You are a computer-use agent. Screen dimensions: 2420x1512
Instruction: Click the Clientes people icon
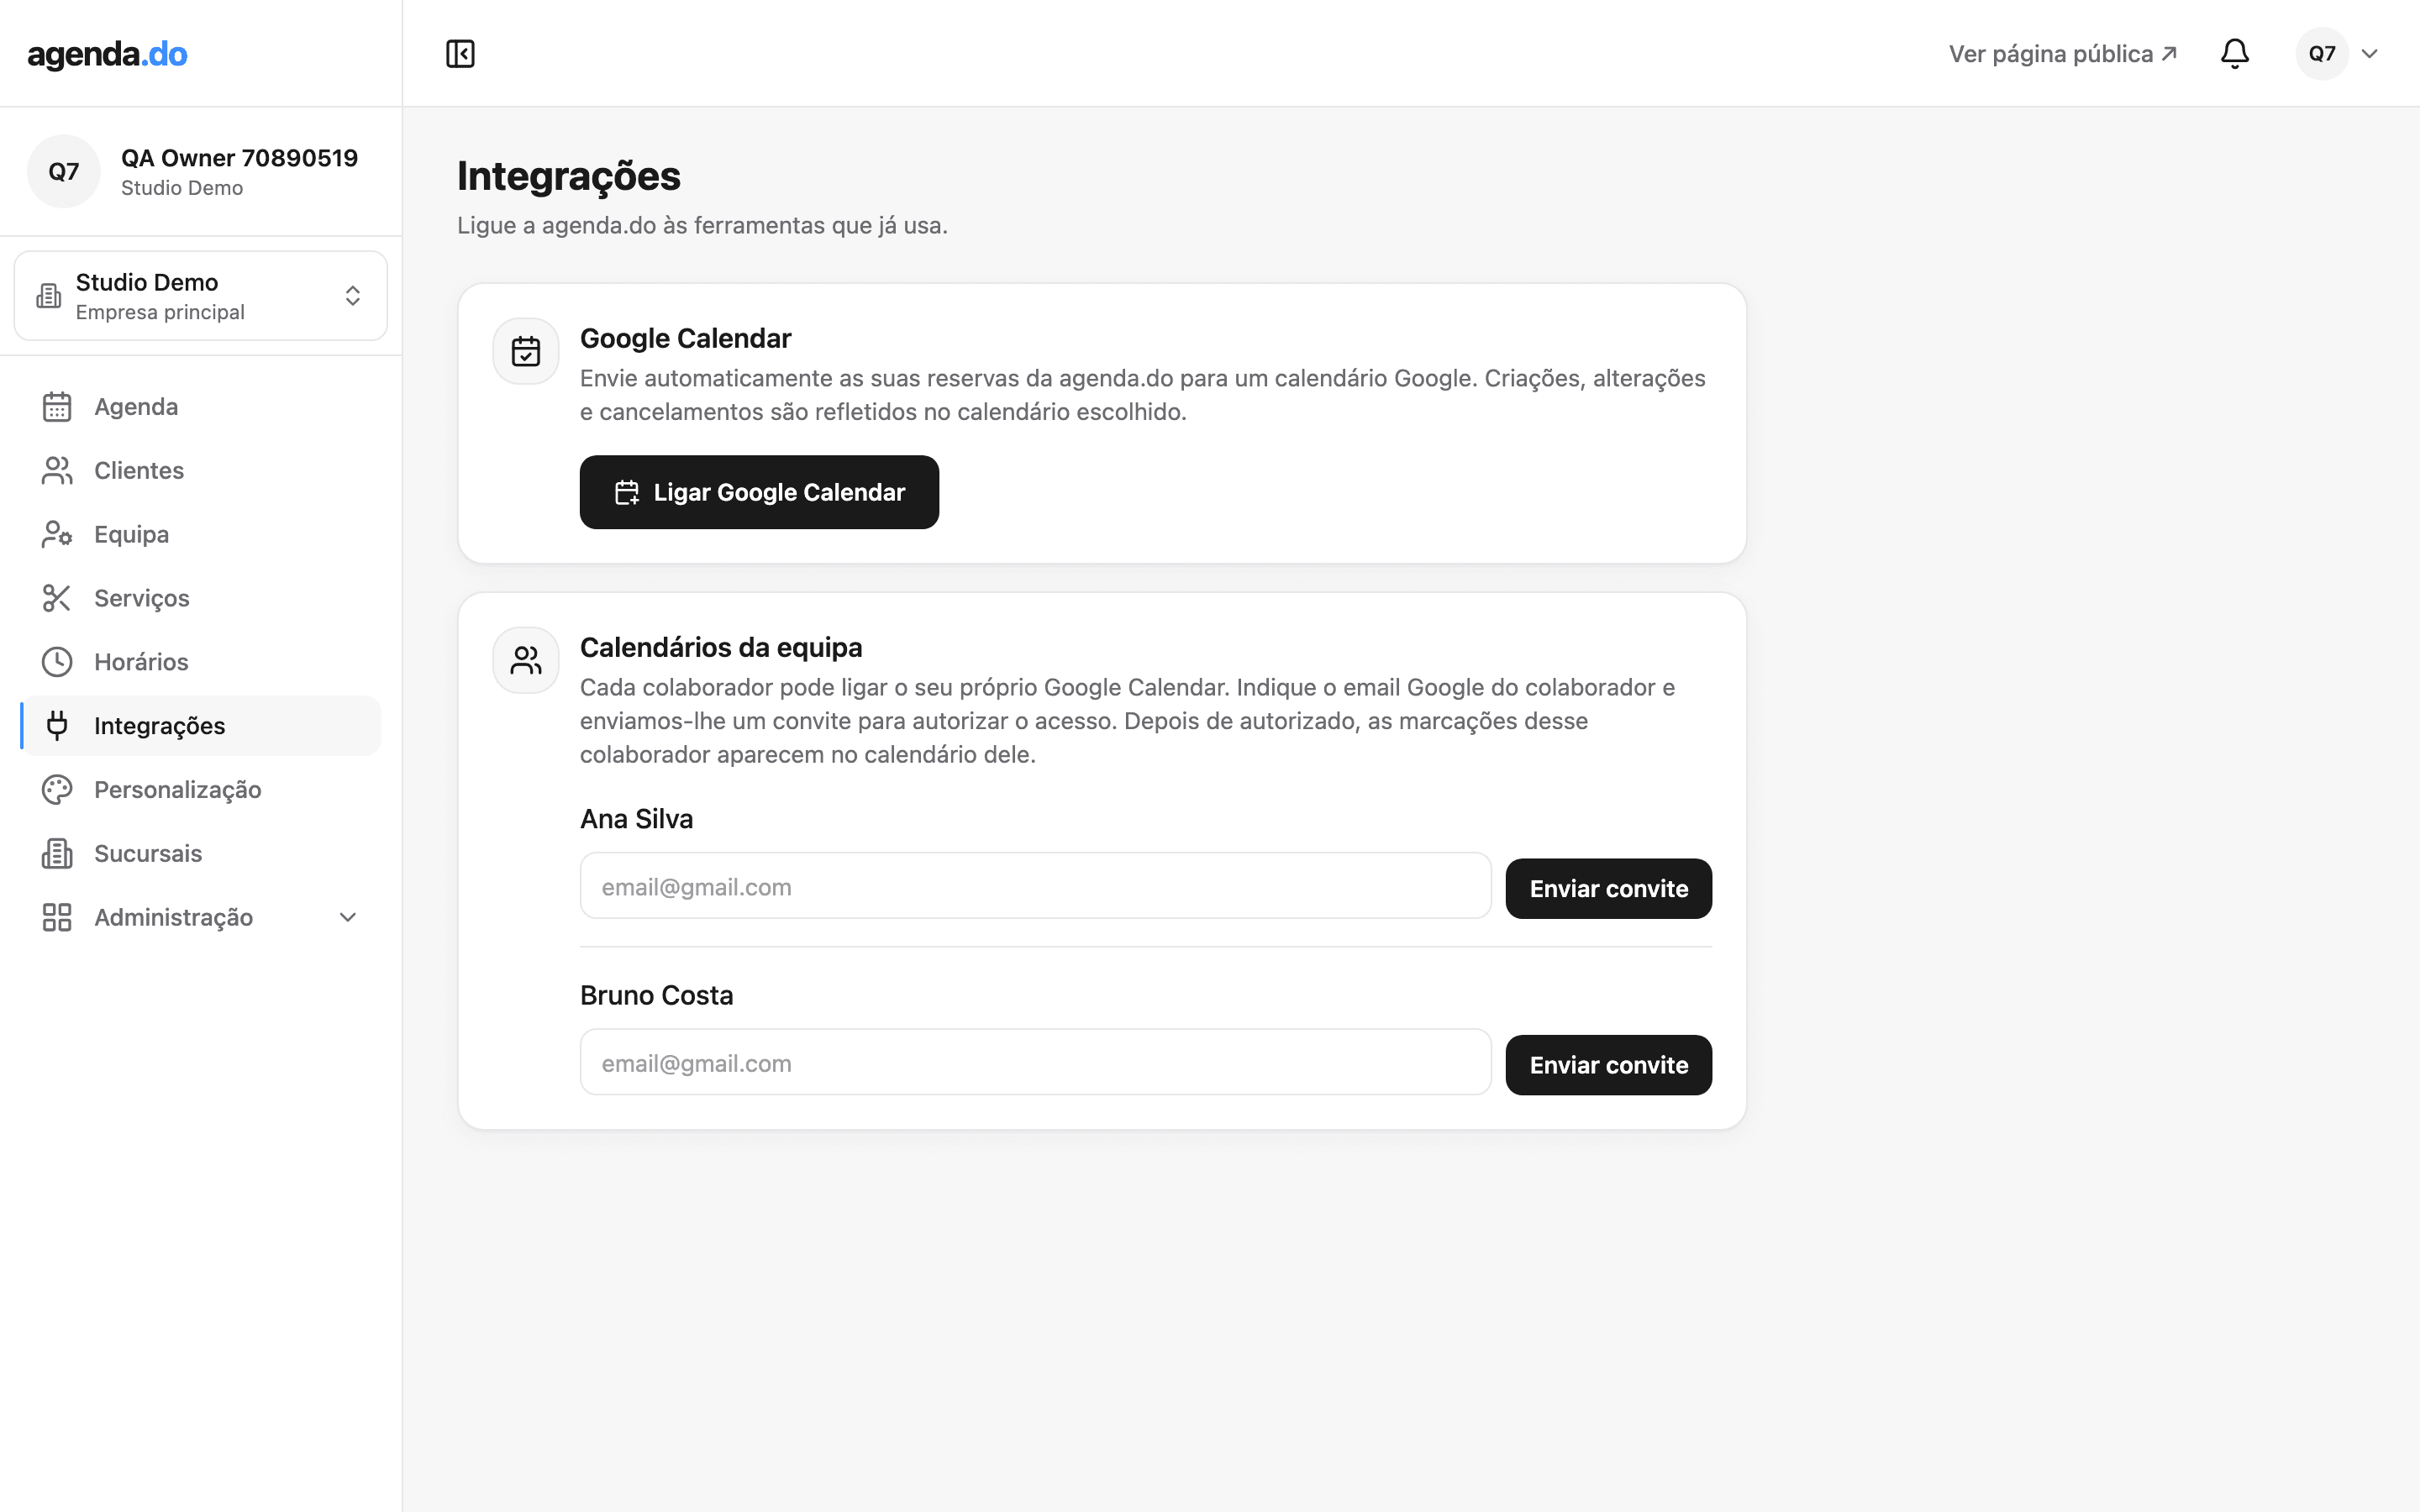[57, 471]
